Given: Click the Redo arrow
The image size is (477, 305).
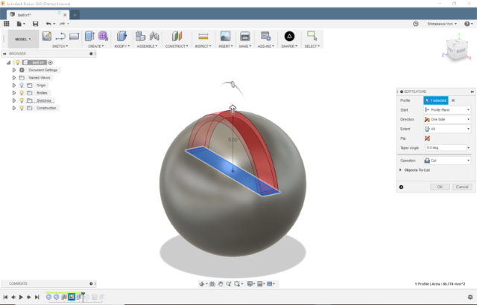Looking at the screenshot, I should [x=63, y=24].
